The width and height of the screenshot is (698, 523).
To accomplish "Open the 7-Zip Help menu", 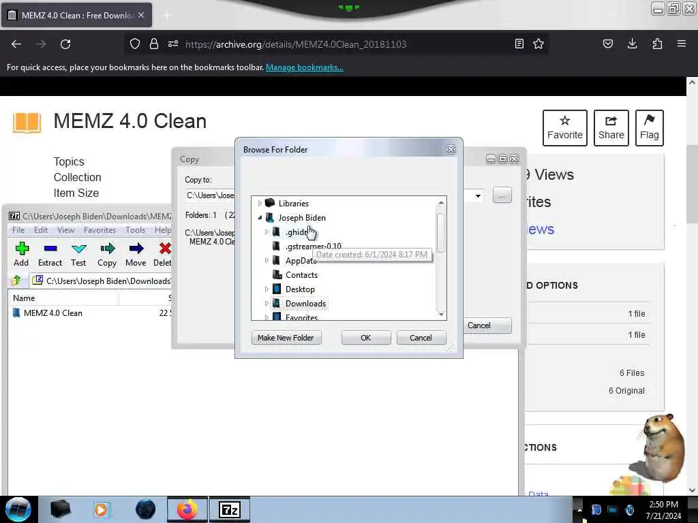I will pyautogui.click(x=163, y=230).
